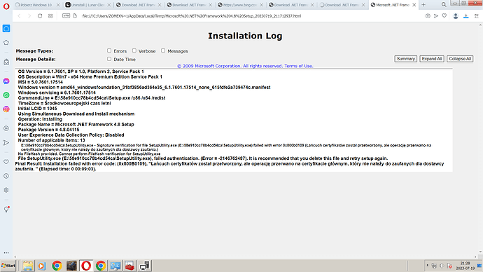Open the downloads icon in toolbar
Screen dimensions: 483x272
pyautogui.click(x=466, y=16)
